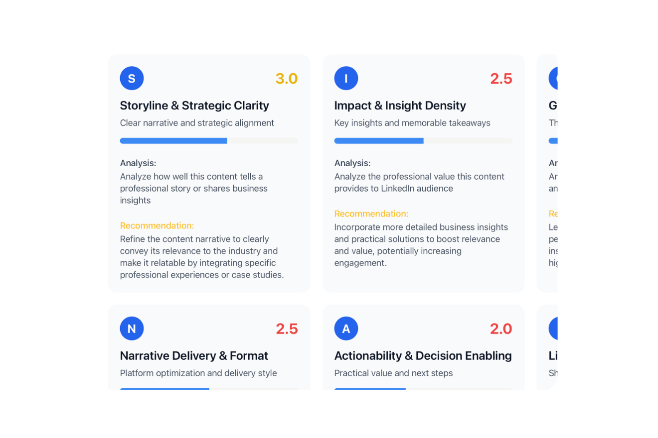Click the progress bar on Impact card
658x438 pixels.
(x=423, y=141)
